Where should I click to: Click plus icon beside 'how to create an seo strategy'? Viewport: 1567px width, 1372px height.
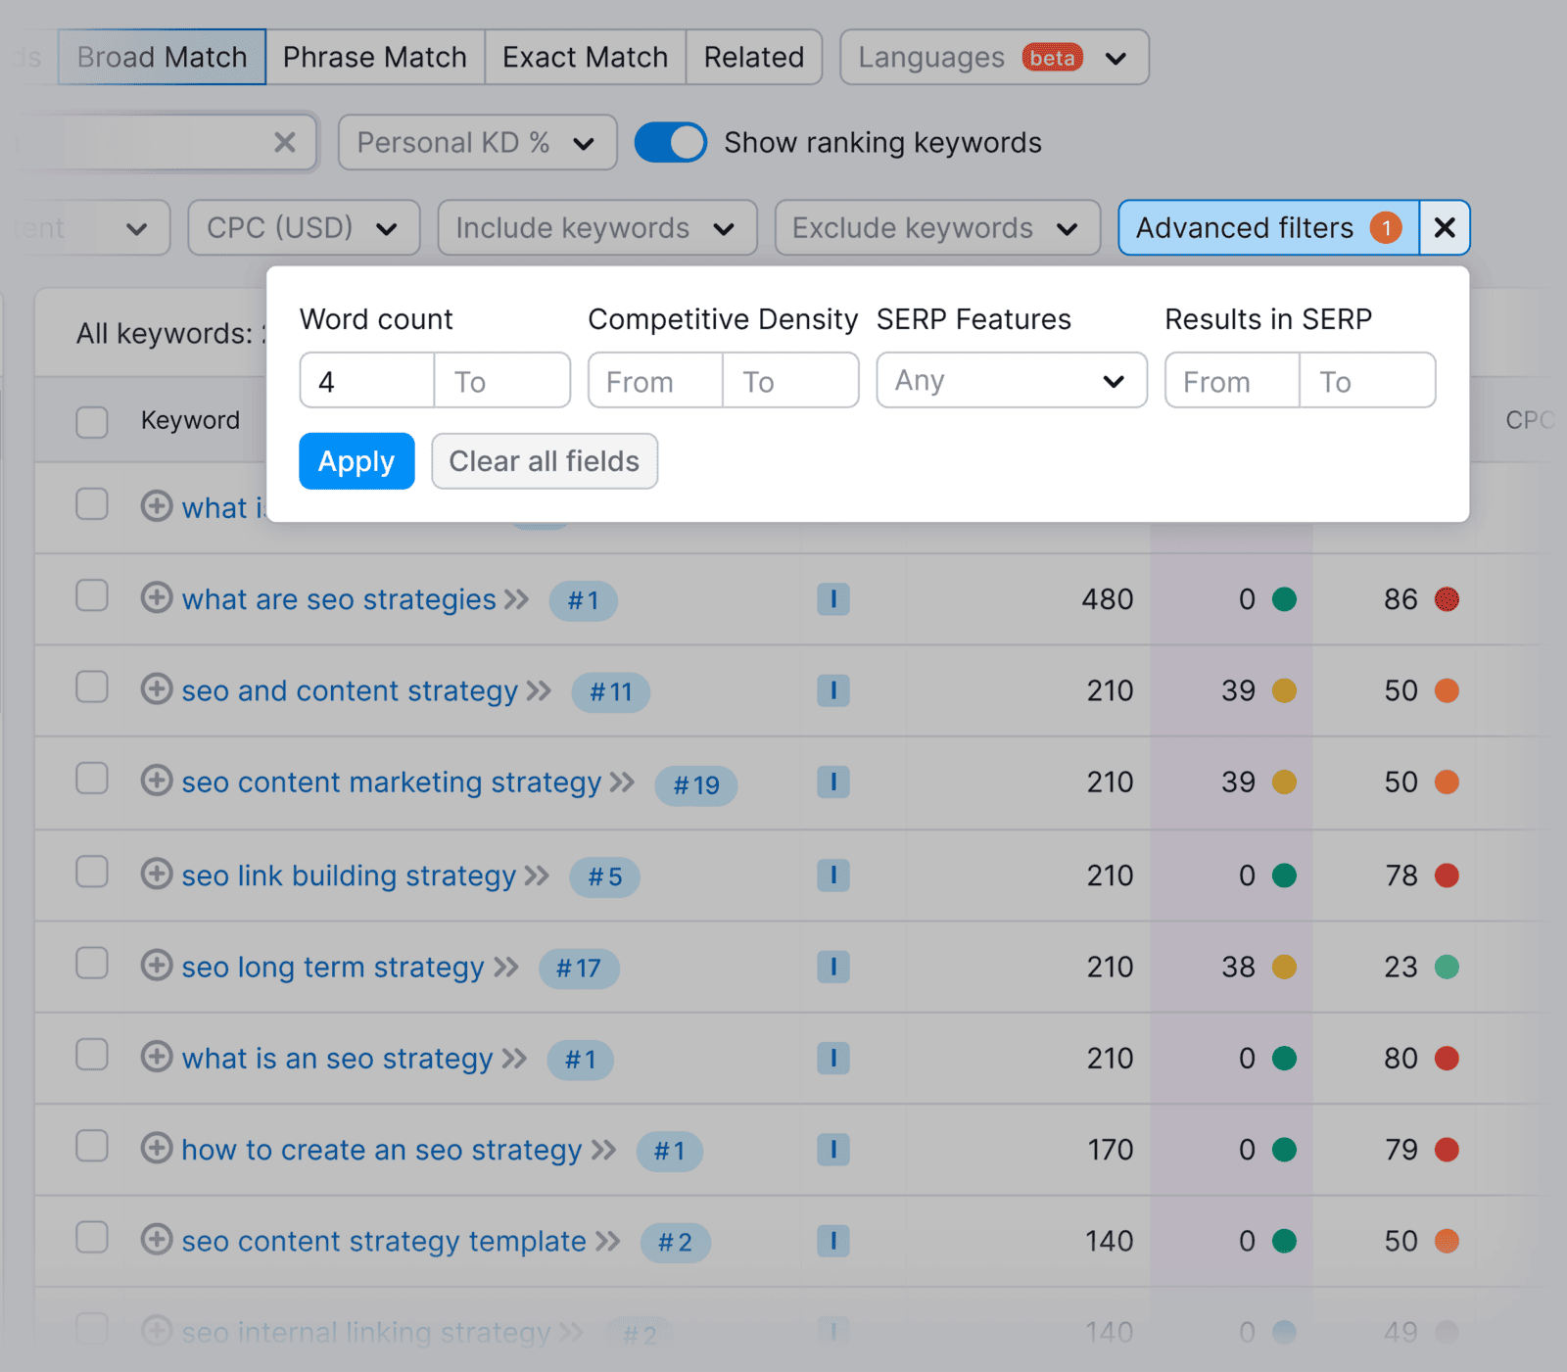pos(157,1148)
